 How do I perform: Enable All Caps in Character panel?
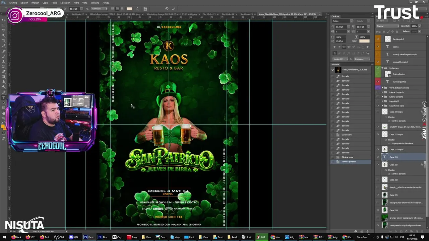(x=345, y=47)
